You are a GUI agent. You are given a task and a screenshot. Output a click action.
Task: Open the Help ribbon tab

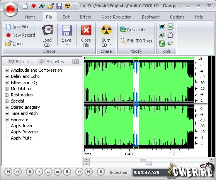click(199, 17)
